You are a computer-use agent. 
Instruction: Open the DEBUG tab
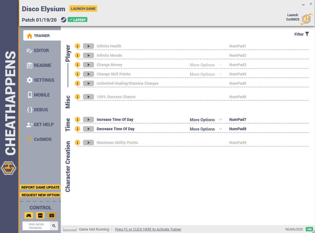[x=37, y=110]
